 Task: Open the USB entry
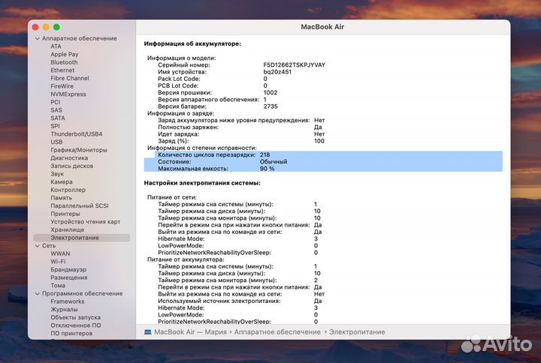tap(56, 142)
